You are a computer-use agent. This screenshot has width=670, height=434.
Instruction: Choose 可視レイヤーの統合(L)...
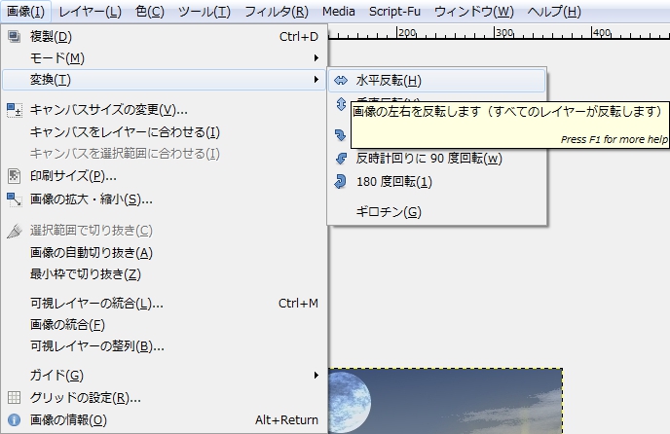click(164, 304)
